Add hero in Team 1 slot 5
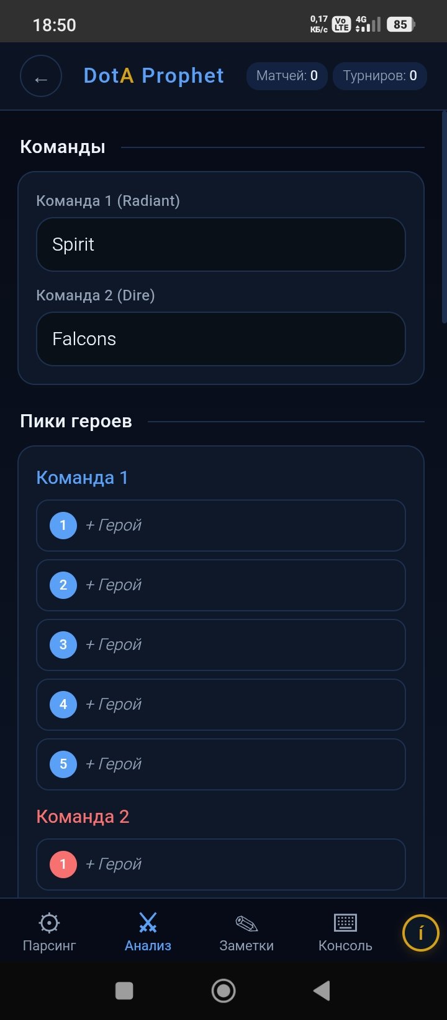Image resolution: width=447 pixels, height=1020 pixels. tap(221, 764)
